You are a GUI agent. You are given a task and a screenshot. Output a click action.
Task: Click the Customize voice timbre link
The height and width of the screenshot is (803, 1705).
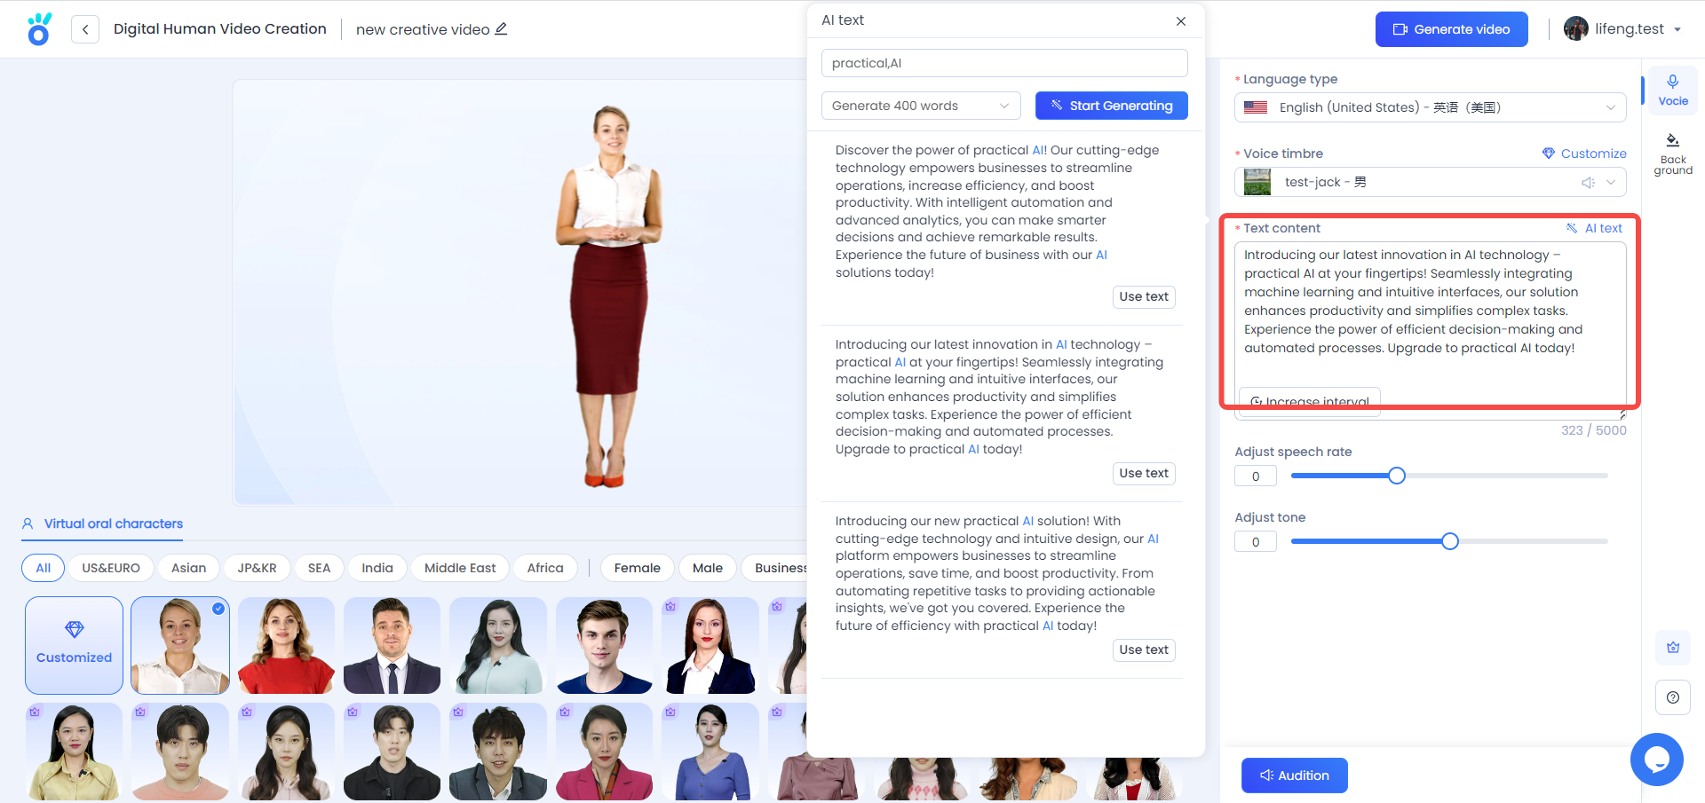pyautogui.click(x=1584, y=154)
